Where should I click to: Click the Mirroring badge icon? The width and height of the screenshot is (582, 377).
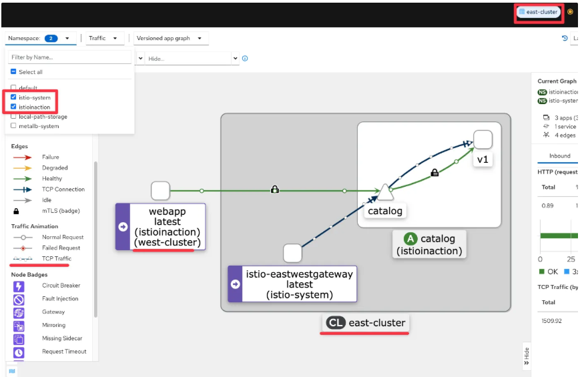(19, 326)
